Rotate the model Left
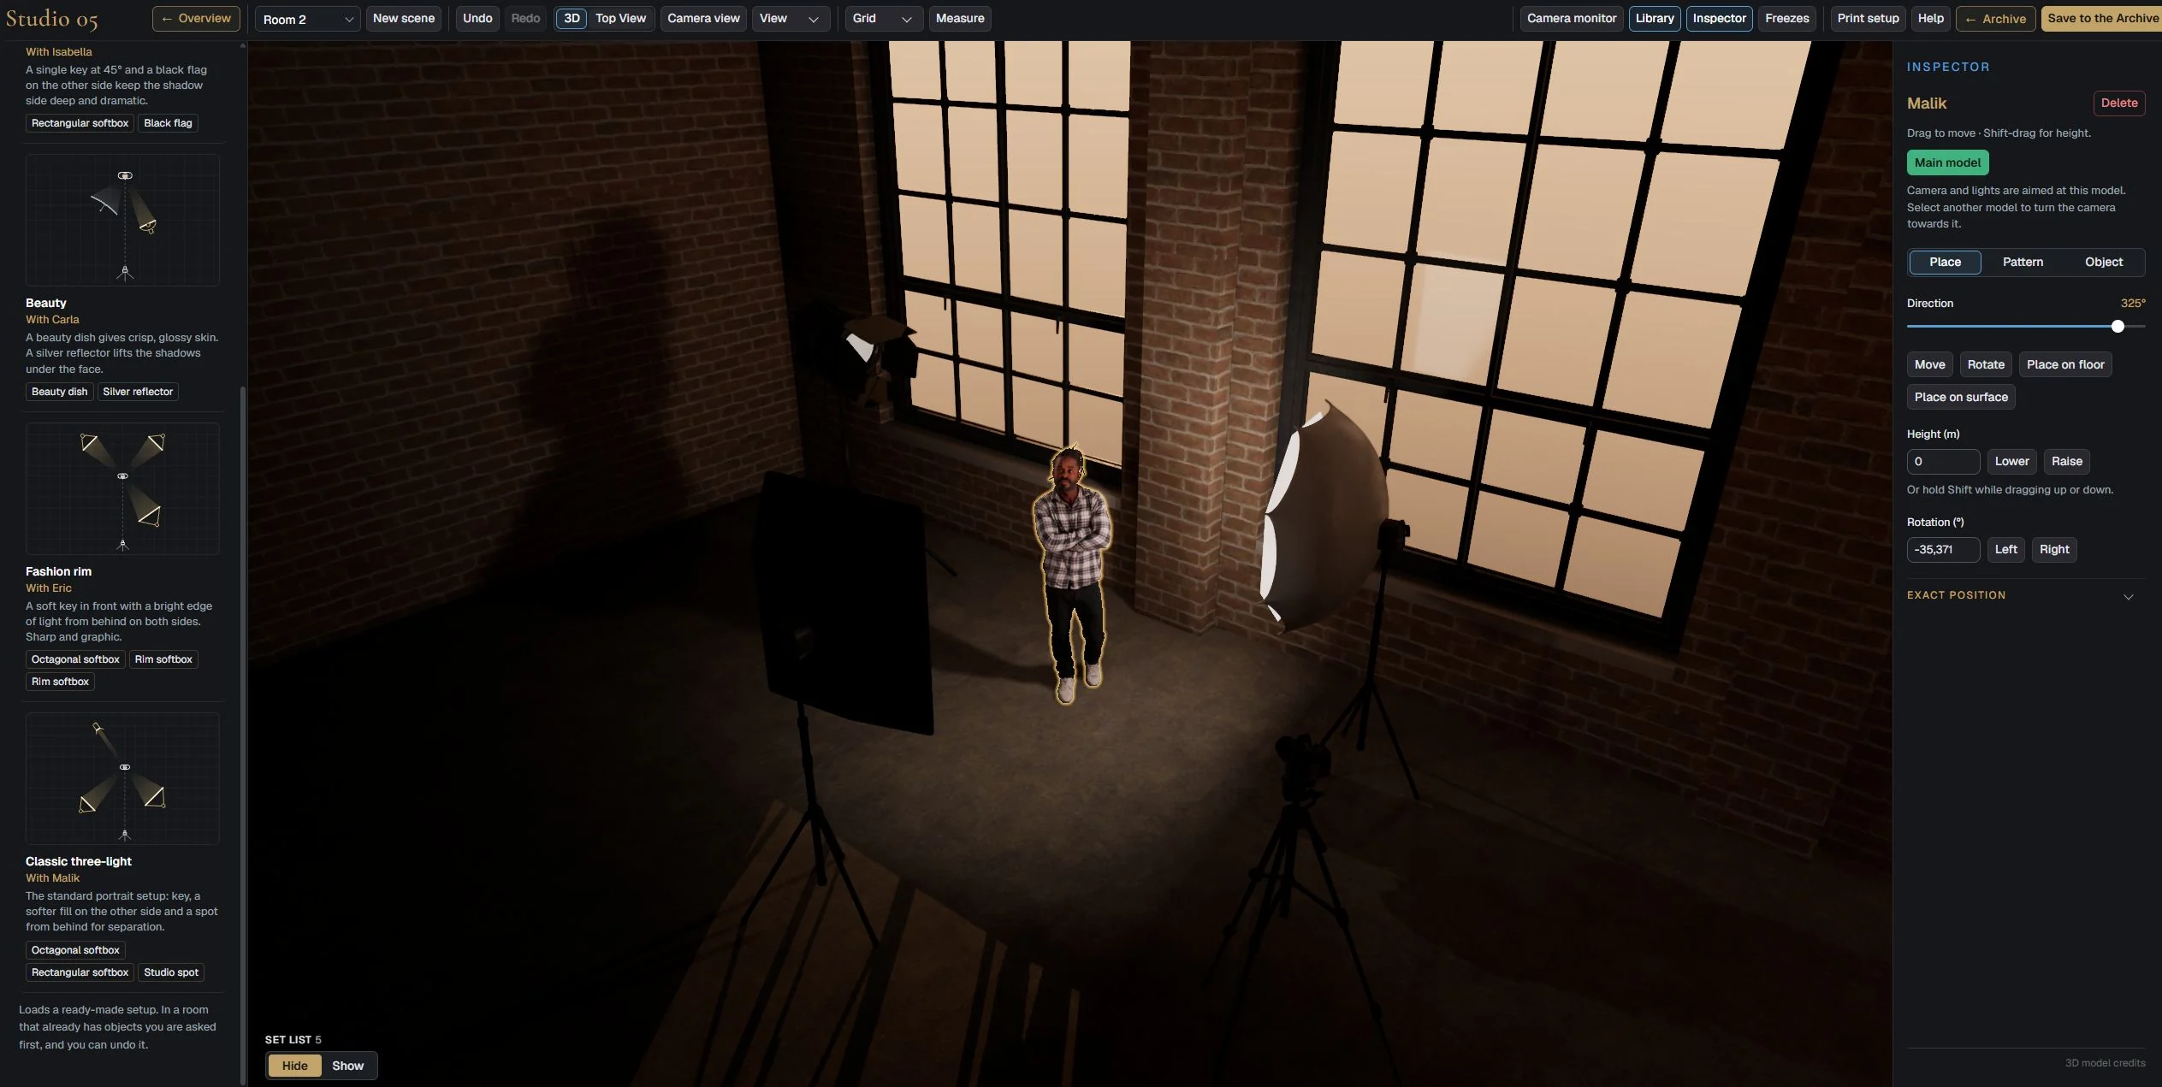The height and width of the screenshot is (1087, 2162). [2005, 550]
